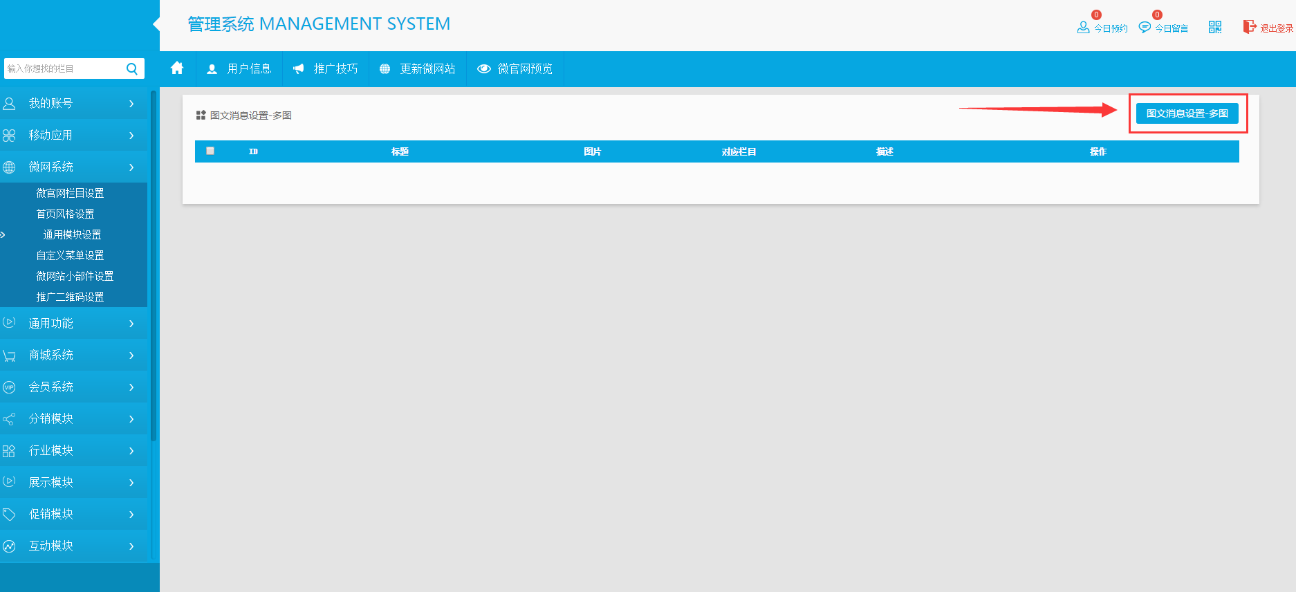The height and width of the screenshot is (592, 1296).
Task: Open 今日留言 message bubble icon
Action: tap(1145, 28)
